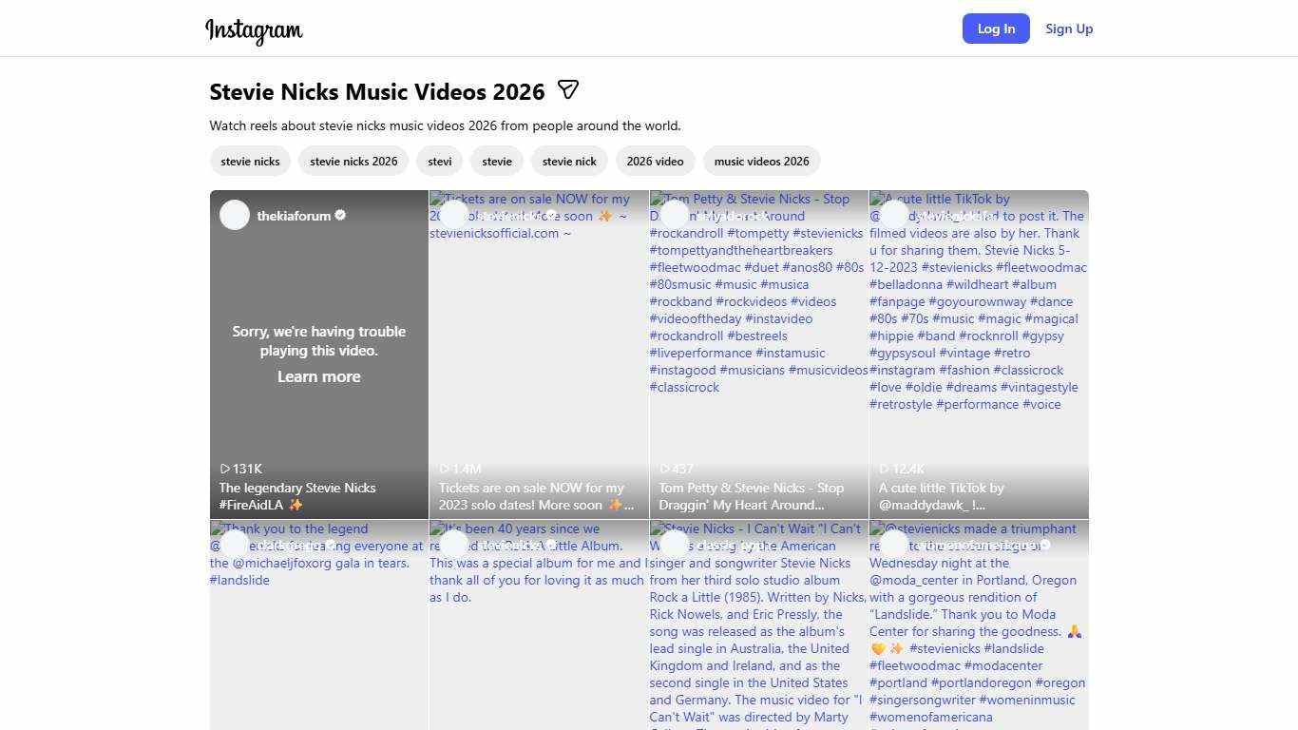The image size is (1298, 730).
Task: Click the play count icon showing 131K
Action: coord(225,469)
